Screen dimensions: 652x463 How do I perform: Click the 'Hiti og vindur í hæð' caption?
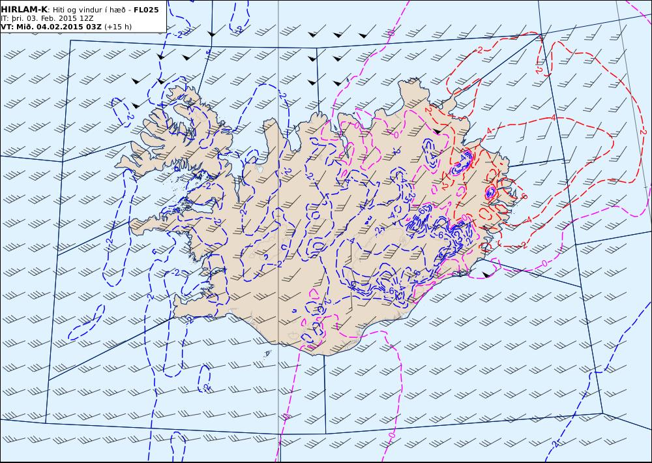(89, 10)
